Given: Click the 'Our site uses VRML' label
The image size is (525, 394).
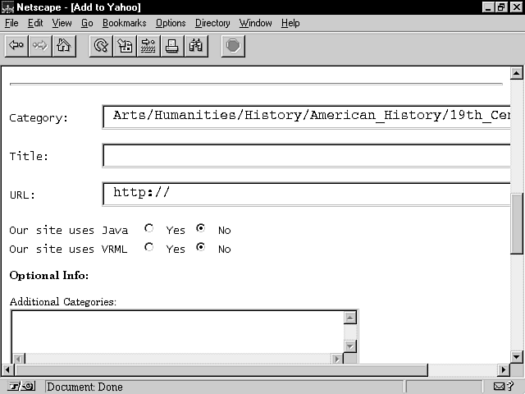Looking at the screenshot, I should pyautogui.click(x=68, y=249).
